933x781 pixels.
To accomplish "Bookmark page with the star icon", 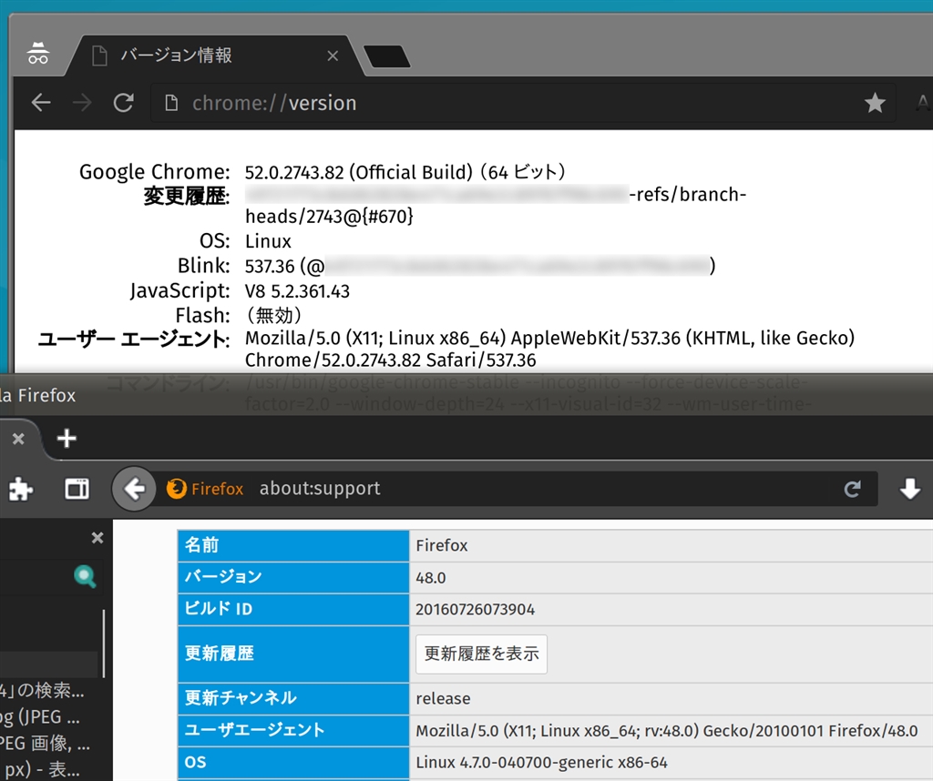I will click(875, 103).
